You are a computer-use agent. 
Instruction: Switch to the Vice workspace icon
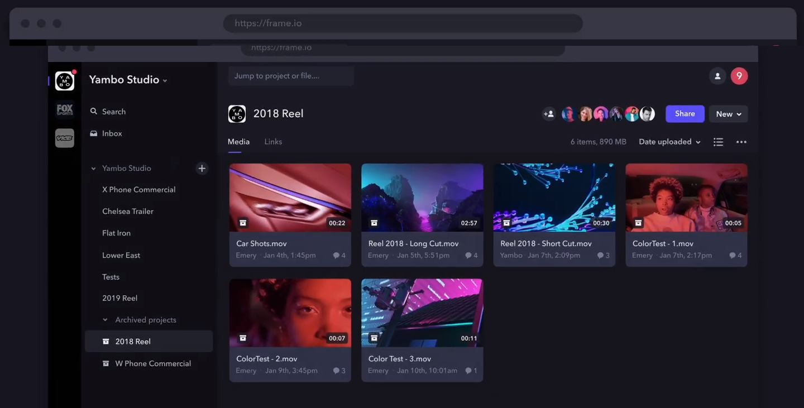click(64, 138)
